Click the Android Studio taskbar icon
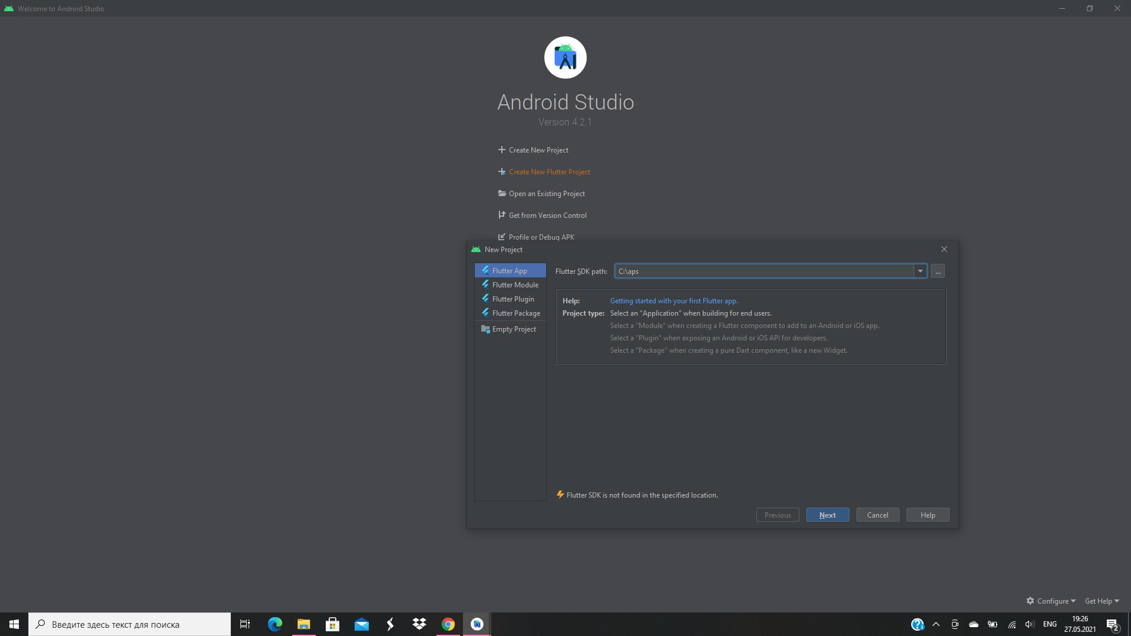The height and width of the screenshot is (636, 1131). coord(477,624)
